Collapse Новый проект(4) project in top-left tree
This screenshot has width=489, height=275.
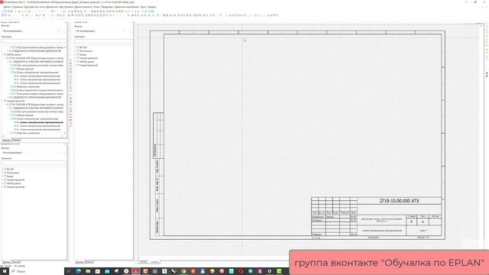pyautogui.click(x=3, y=101)
